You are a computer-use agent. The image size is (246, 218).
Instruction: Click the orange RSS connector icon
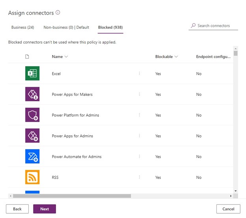(x=32, y=177)
